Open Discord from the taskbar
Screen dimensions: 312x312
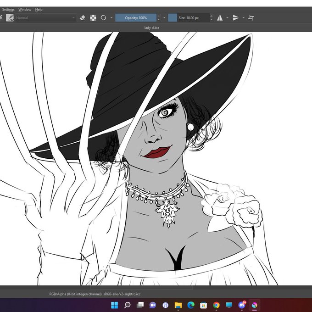click(x=242, y=305)
